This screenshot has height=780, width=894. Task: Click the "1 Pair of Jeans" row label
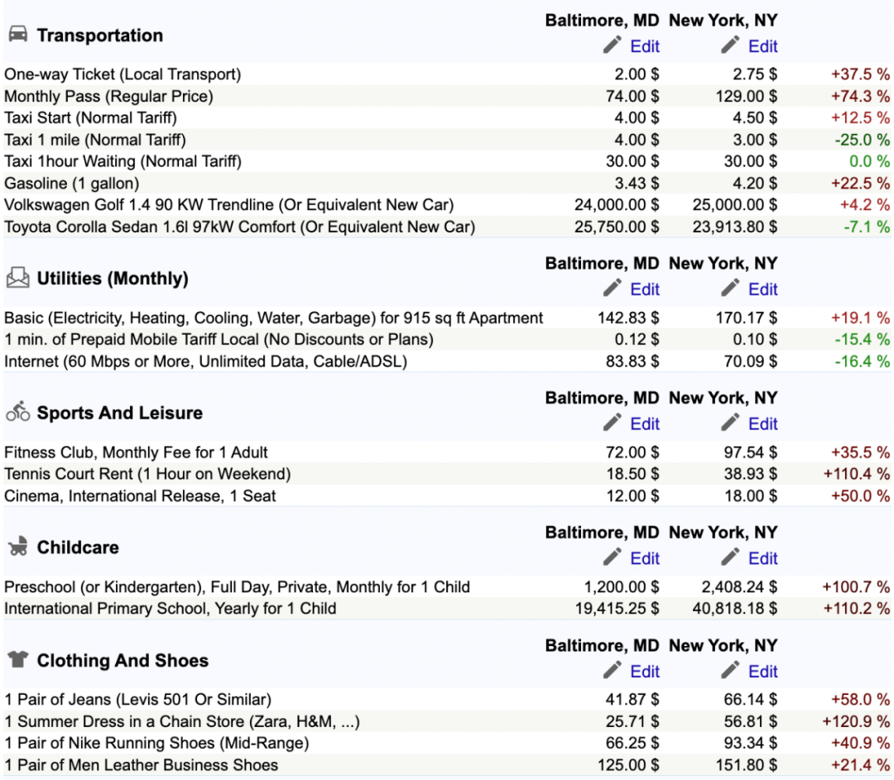click(x=137, y=700)
